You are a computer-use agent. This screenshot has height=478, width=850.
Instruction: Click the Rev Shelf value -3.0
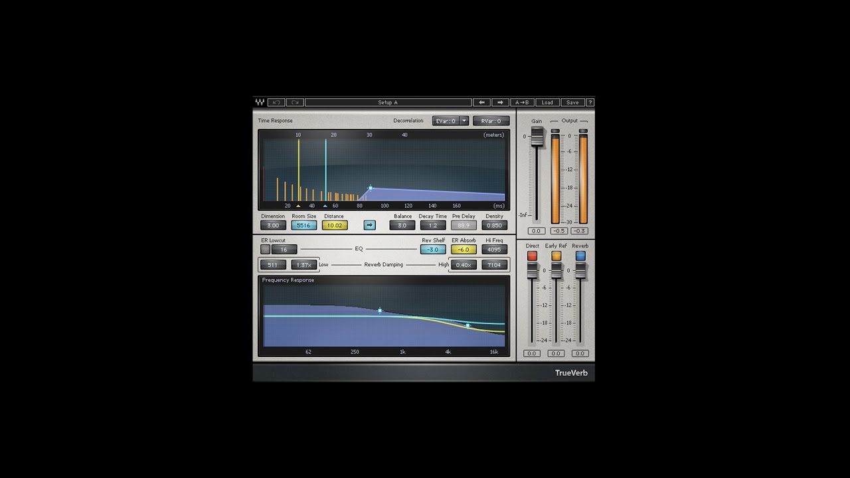(433, 250)
